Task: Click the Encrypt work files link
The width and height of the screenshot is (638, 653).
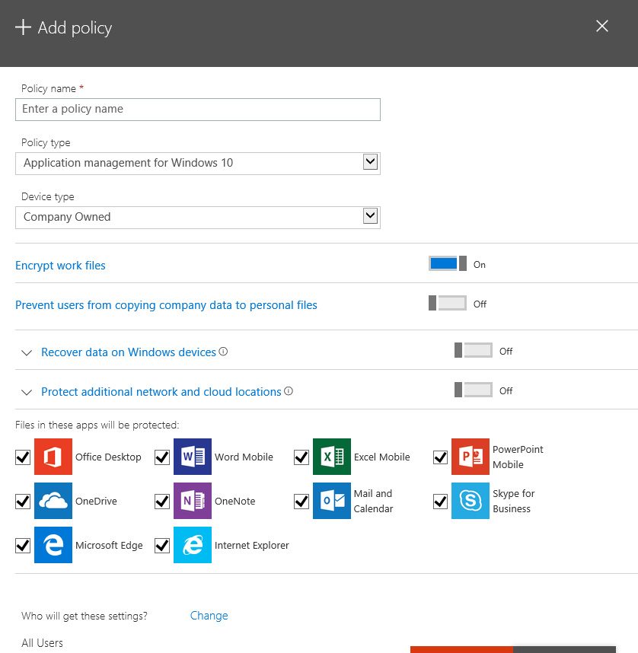Action: click(x=60, y=266)
